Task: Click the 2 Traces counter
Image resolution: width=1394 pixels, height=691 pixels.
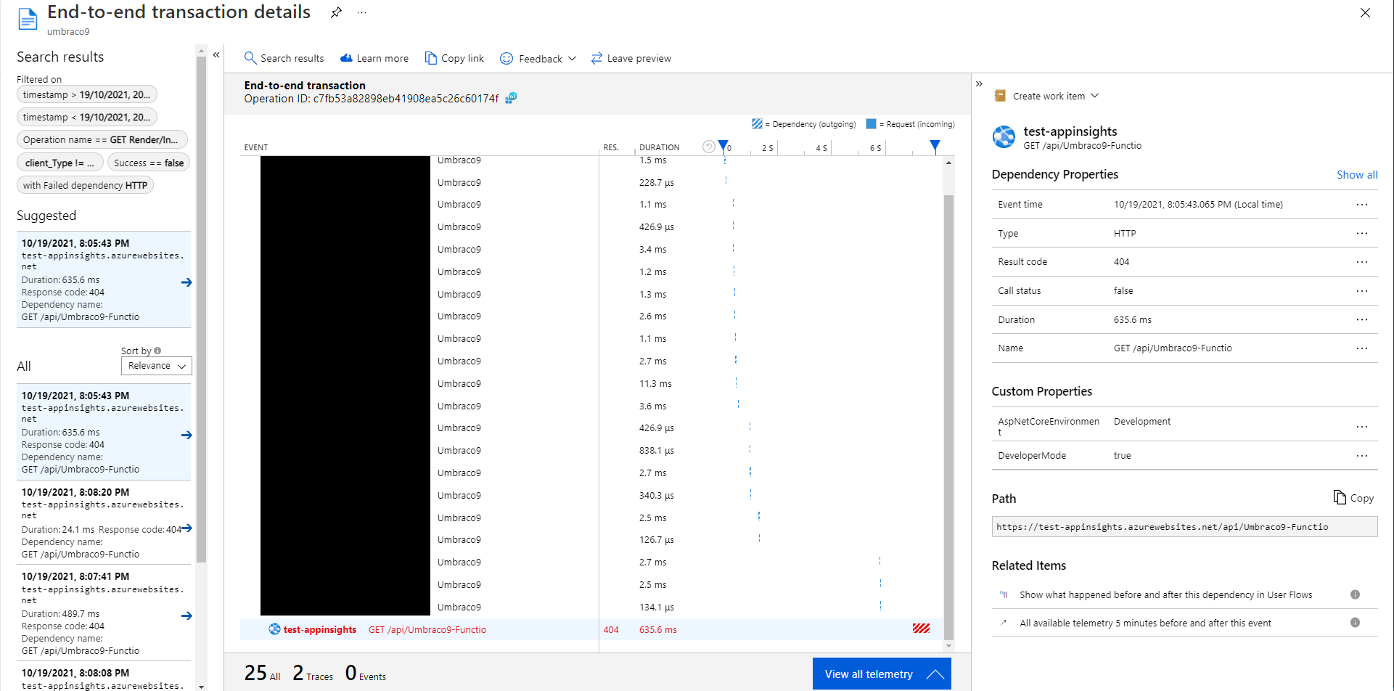Action: click(313, 674)
